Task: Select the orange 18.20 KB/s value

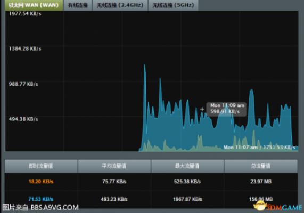Action: [x=41, y=182]
